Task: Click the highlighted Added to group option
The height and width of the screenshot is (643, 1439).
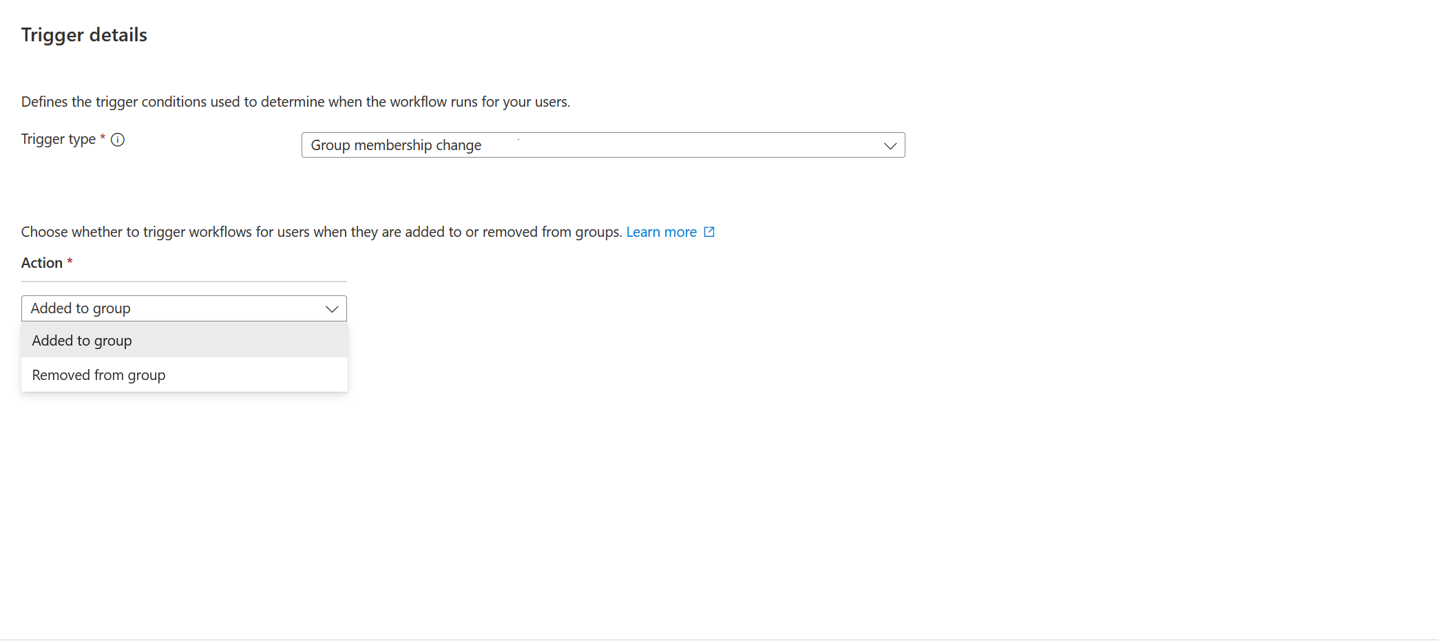Action: pos(81,340)
